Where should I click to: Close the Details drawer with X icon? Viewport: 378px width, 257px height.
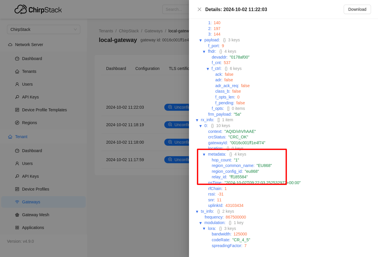[199, 9]
